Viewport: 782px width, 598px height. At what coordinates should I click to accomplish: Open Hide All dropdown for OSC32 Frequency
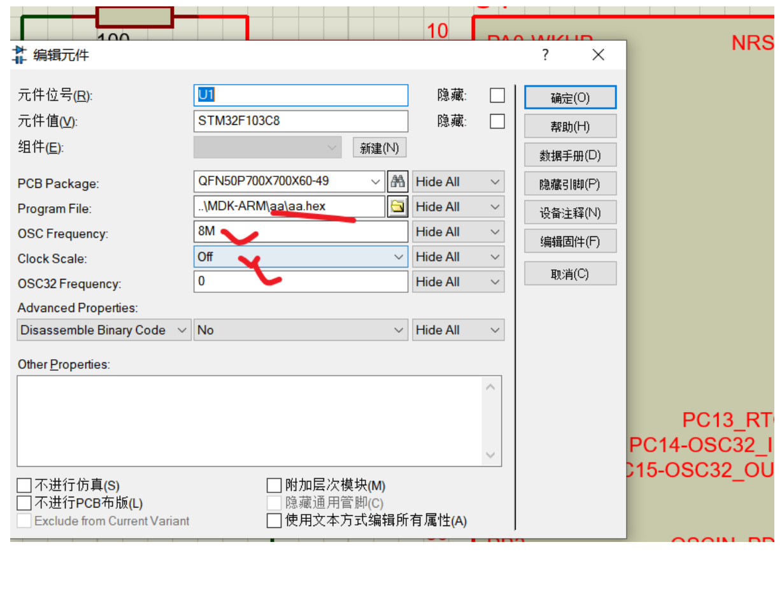[x=459, y=281]
